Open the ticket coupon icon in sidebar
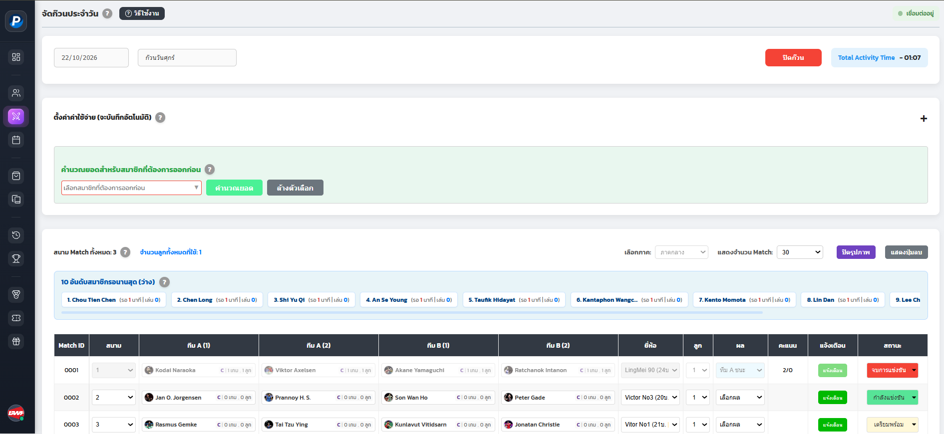944x434 pixels. click(16, 318)
